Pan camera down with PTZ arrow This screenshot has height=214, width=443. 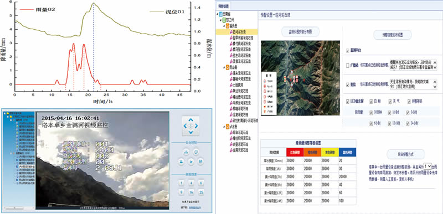pyautogui.click(x=190, y=132)
